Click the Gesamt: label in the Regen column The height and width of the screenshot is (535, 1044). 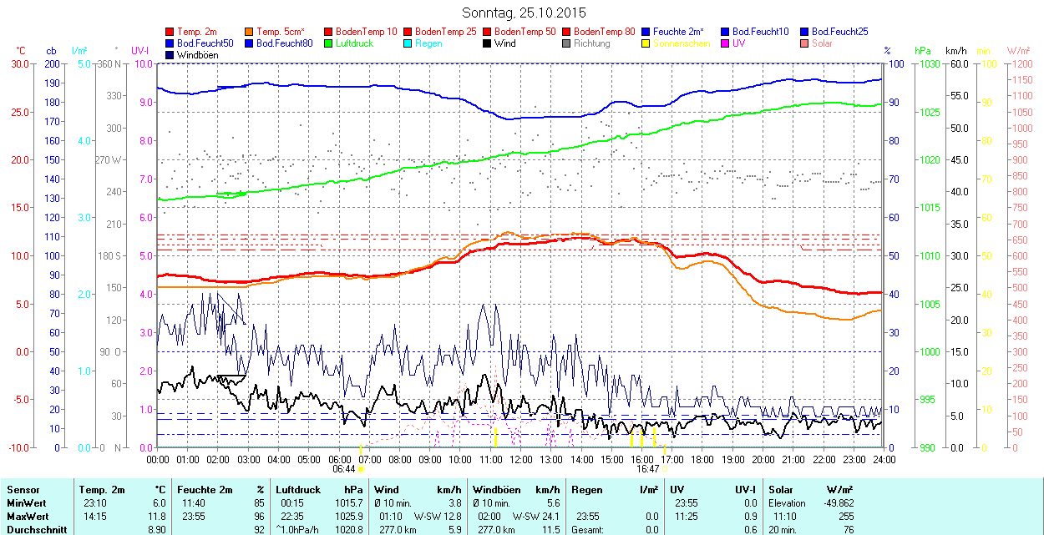pos(588,530)
